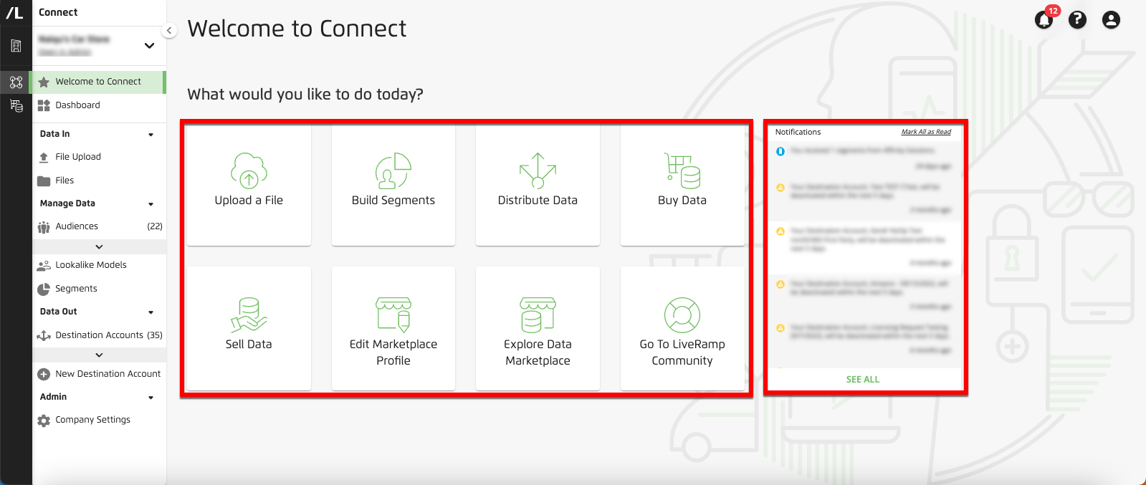Open Files in sidebar
Image resolution: width=1146 pixels, height=485 pixels.
click(99, 181)
